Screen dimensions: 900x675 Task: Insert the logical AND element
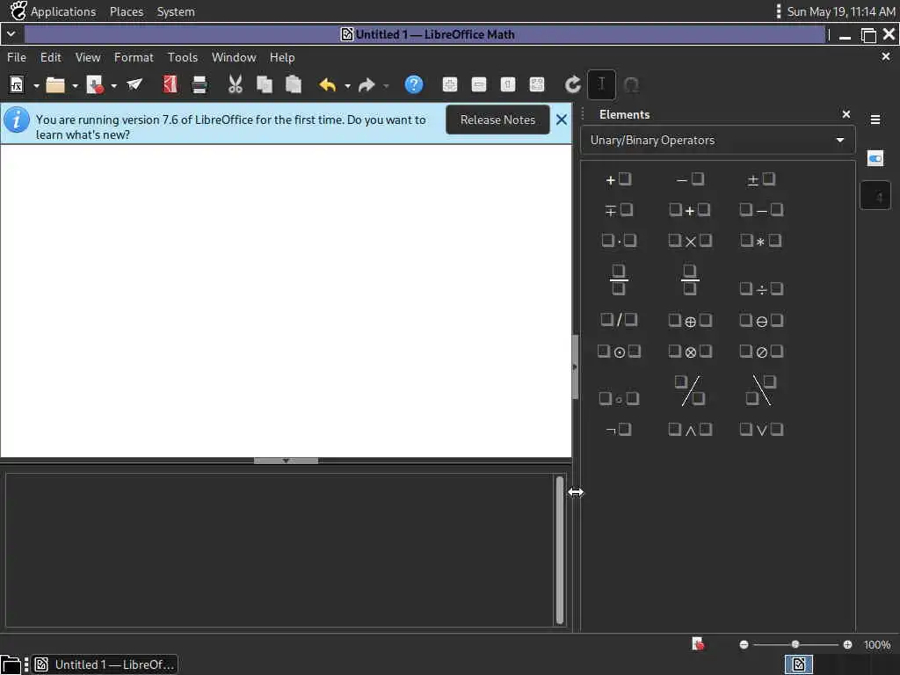coord(690,429)
